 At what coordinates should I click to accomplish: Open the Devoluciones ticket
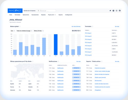98,81
